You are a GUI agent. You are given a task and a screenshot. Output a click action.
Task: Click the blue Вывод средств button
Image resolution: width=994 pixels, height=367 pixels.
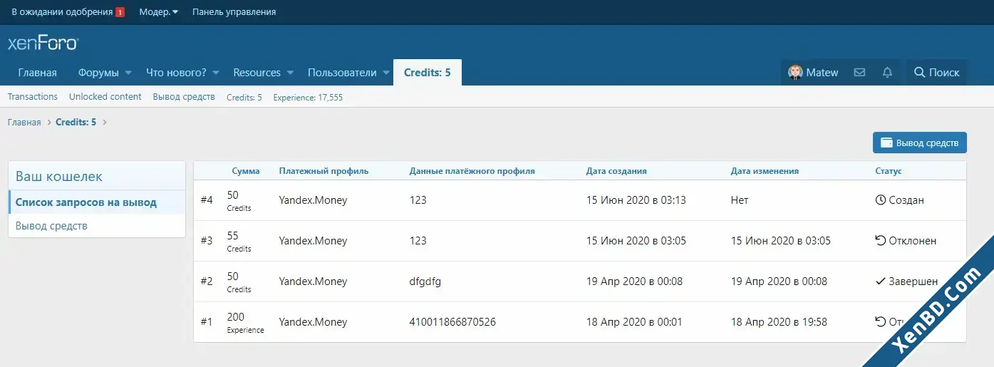[x=920, y=143]
